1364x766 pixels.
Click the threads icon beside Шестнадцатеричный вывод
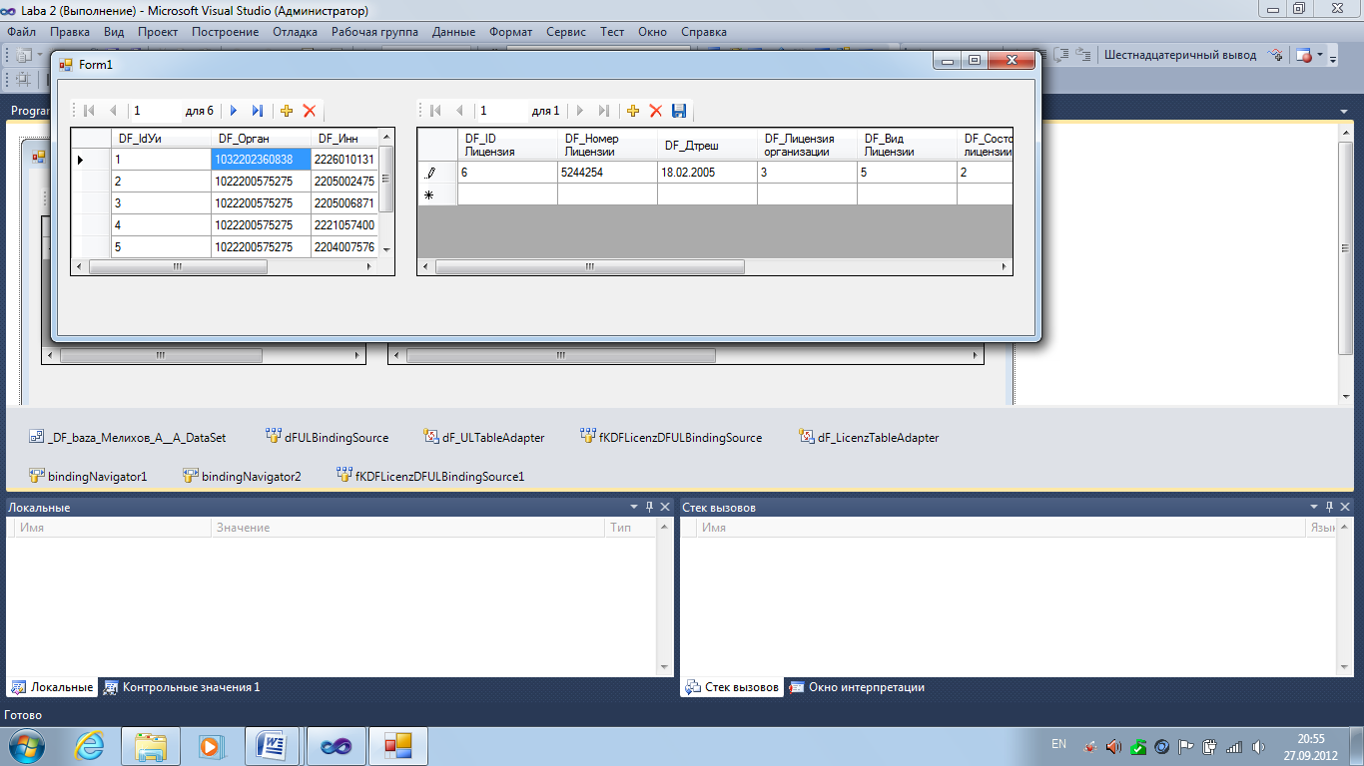point(1276,56)
